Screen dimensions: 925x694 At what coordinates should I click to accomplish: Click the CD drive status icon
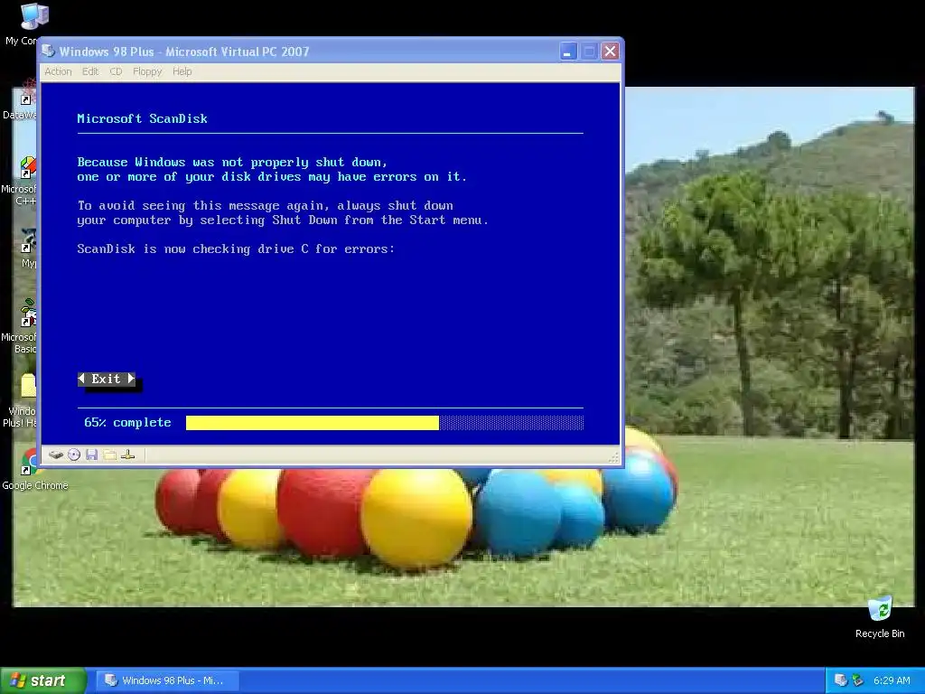[x=74, y=455]
